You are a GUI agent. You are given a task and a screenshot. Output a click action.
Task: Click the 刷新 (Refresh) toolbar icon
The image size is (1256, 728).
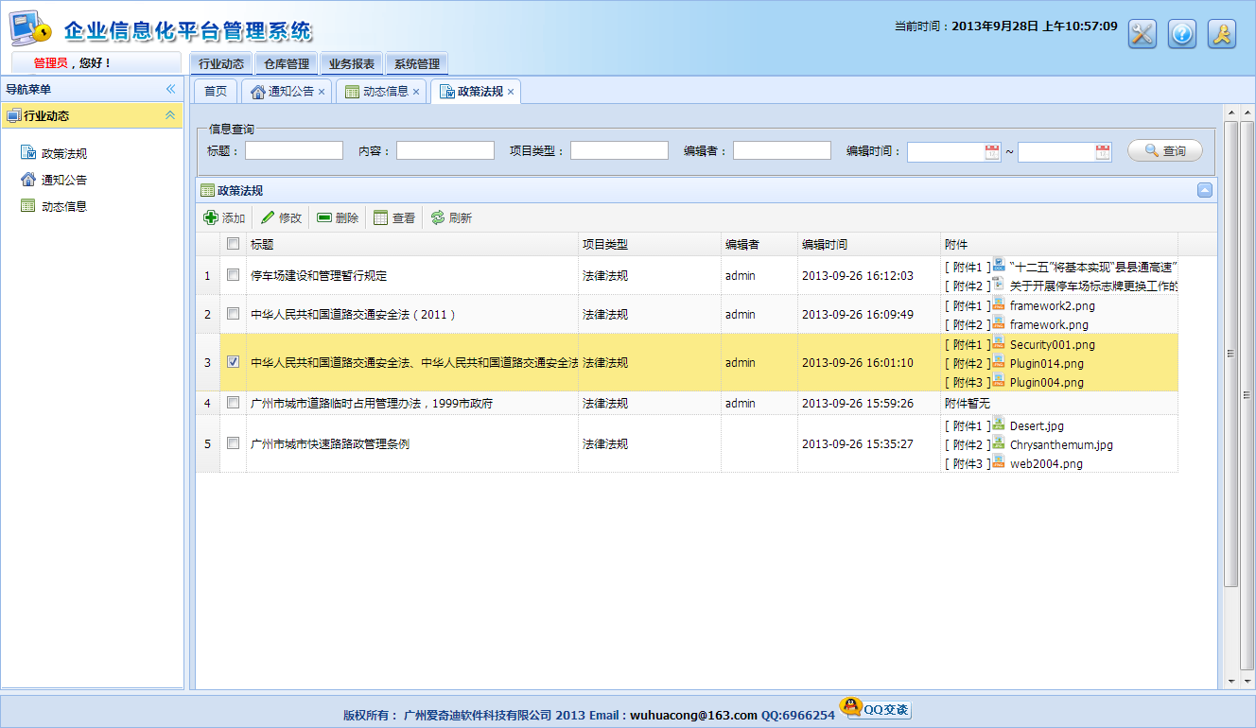pyautogui.click(x=451, y=217)
